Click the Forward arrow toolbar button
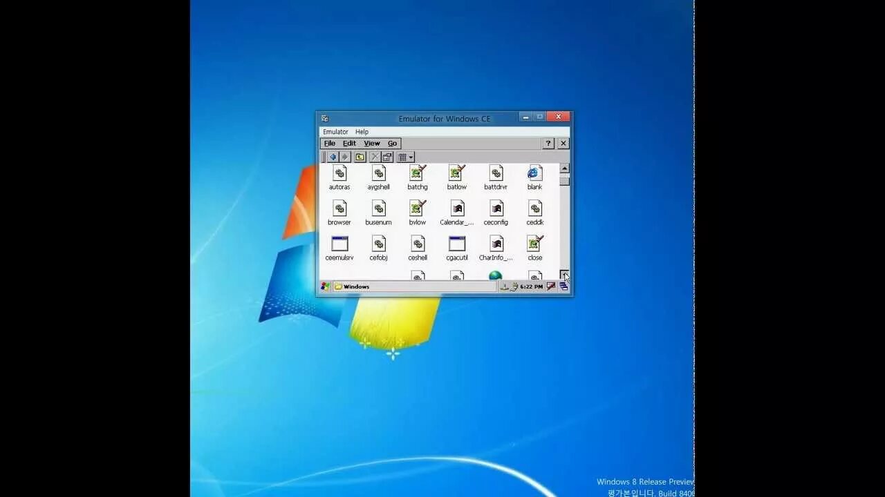The height and width of the screenshot is (497, 885). tap(345, 157)
